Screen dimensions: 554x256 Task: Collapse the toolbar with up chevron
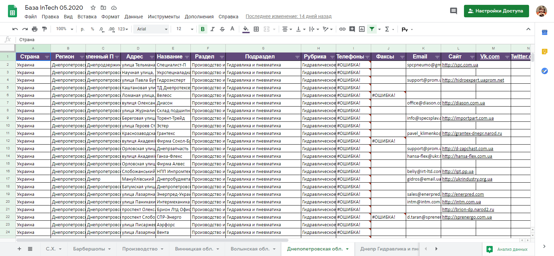[528, 29]
